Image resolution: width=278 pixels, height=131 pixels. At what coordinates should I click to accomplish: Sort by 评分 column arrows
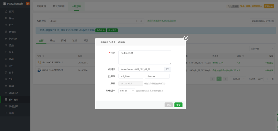click(243, 56)
